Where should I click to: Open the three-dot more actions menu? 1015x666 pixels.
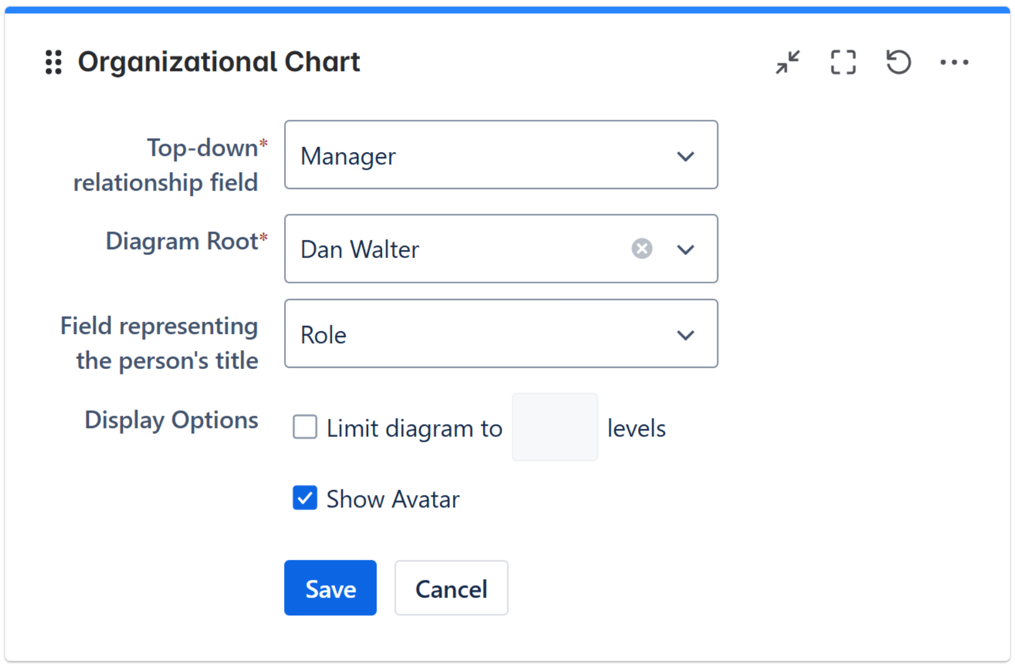954,62
